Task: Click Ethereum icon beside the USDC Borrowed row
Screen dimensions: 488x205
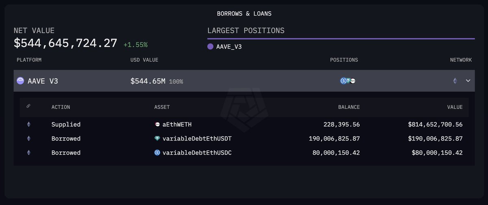Action: click(28, 153)
